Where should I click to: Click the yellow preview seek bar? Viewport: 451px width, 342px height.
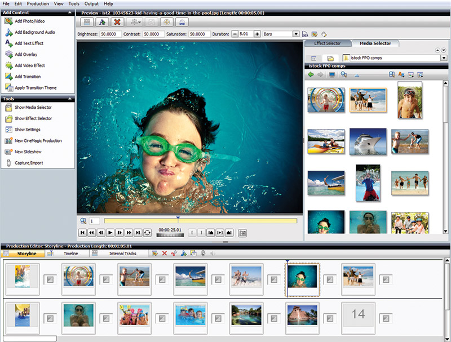pyautogui.click(x=201, y=221)
